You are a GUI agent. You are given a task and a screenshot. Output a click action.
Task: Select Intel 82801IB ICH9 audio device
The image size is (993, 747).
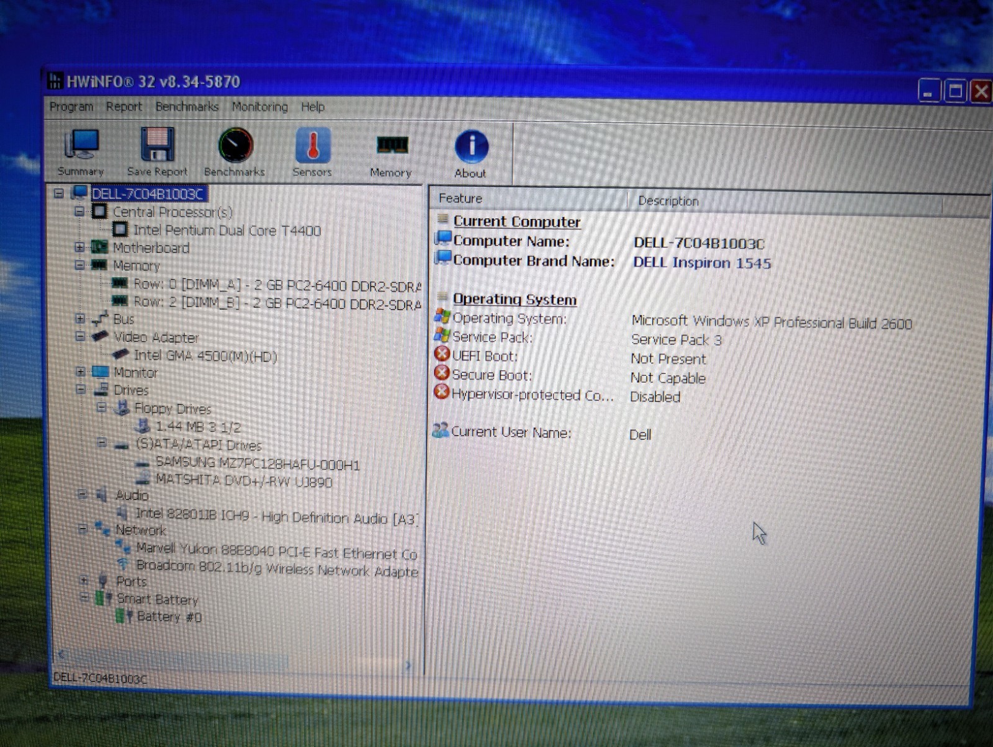[x=277, y=516]
